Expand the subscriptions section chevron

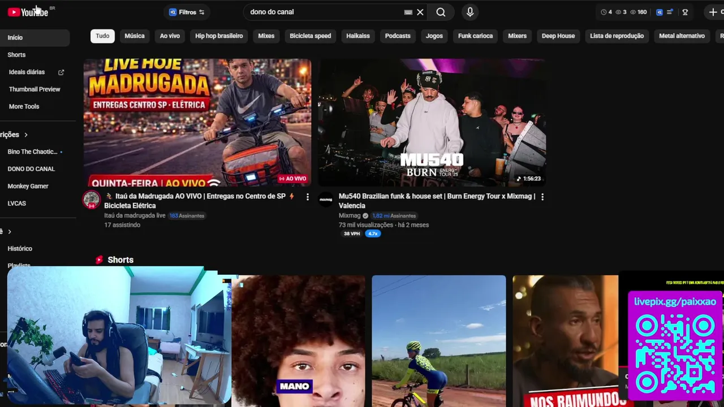(x=26, y=135)
